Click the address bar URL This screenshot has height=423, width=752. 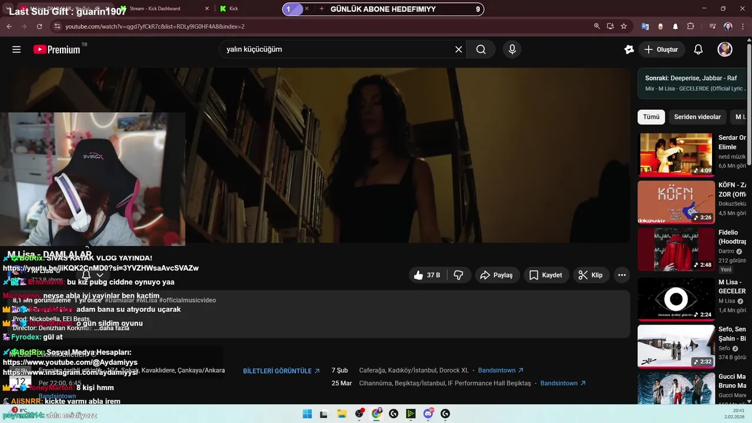pyautogui.click(x=155, y=26)
